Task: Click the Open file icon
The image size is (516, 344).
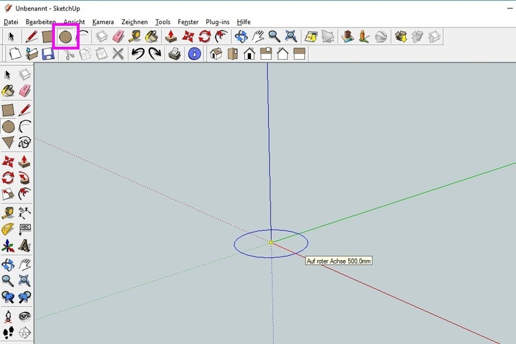Action: tap(32, 54)
